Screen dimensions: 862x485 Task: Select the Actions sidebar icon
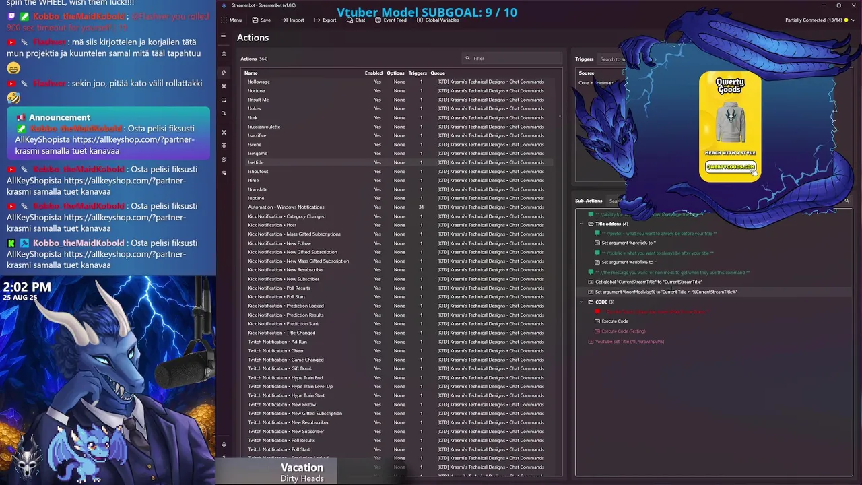point(224,73)
